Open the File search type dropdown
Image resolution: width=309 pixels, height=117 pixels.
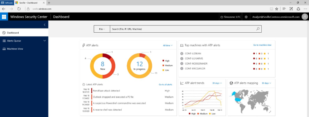pyautogui.click(x=102, y=29)
